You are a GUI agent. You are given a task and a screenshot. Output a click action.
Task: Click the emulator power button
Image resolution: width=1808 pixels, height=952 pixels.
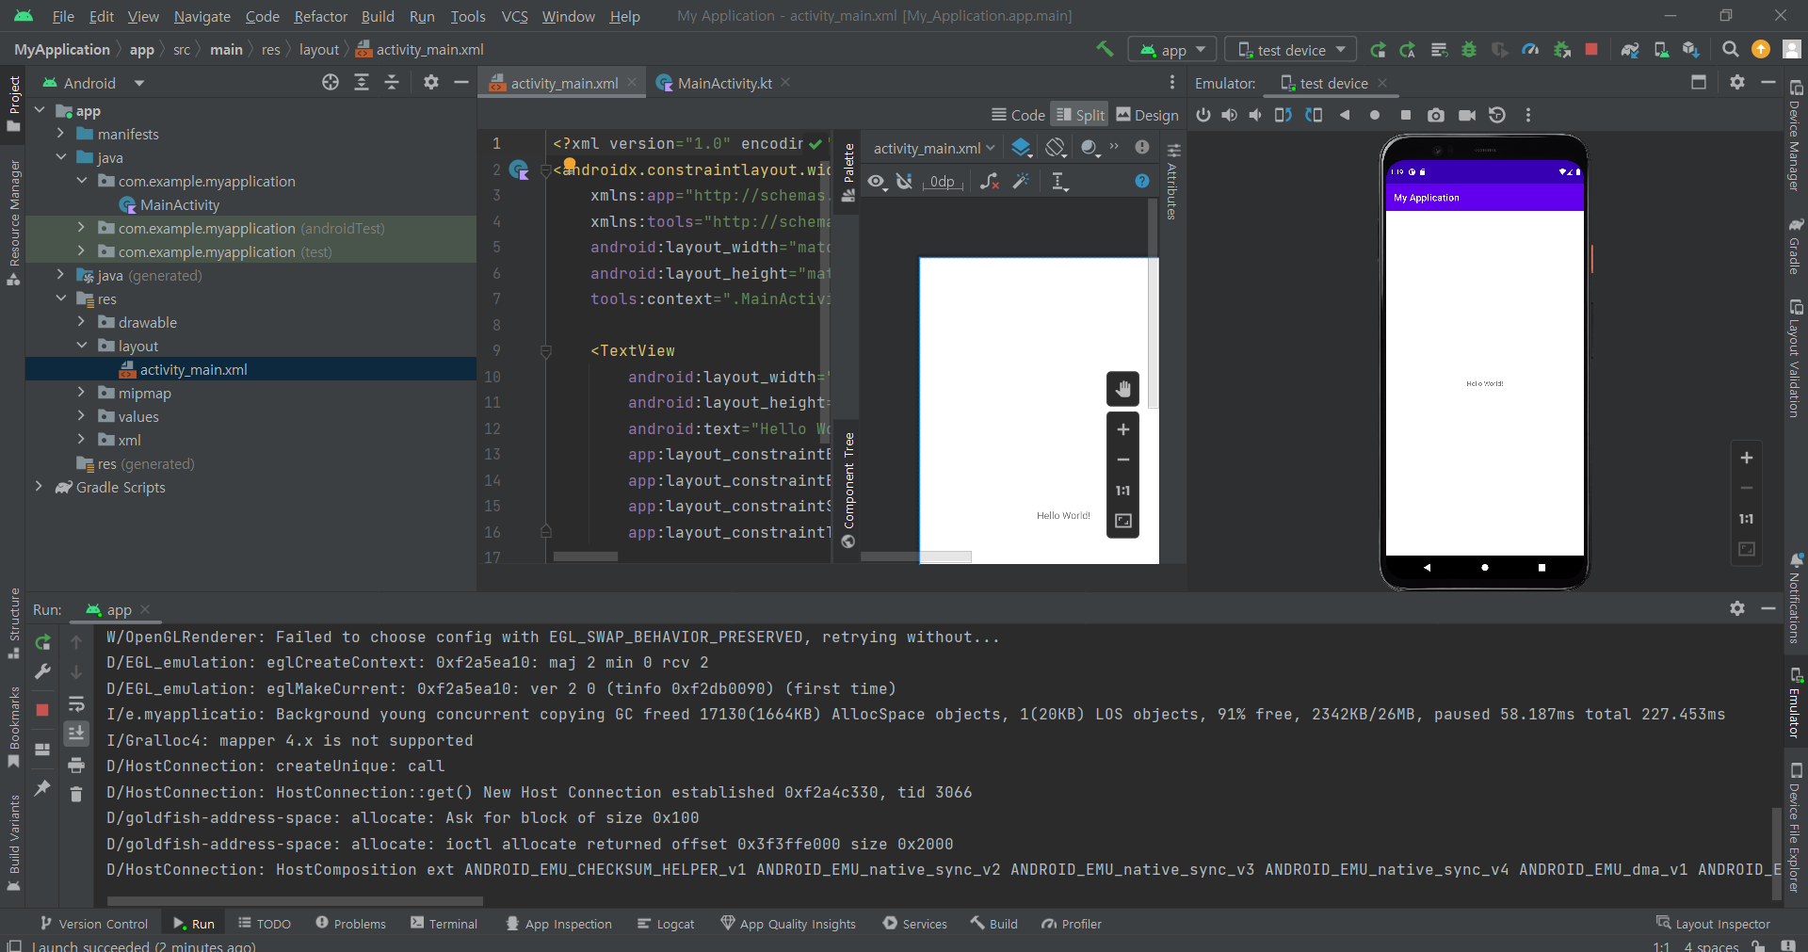click(1203, 115)
